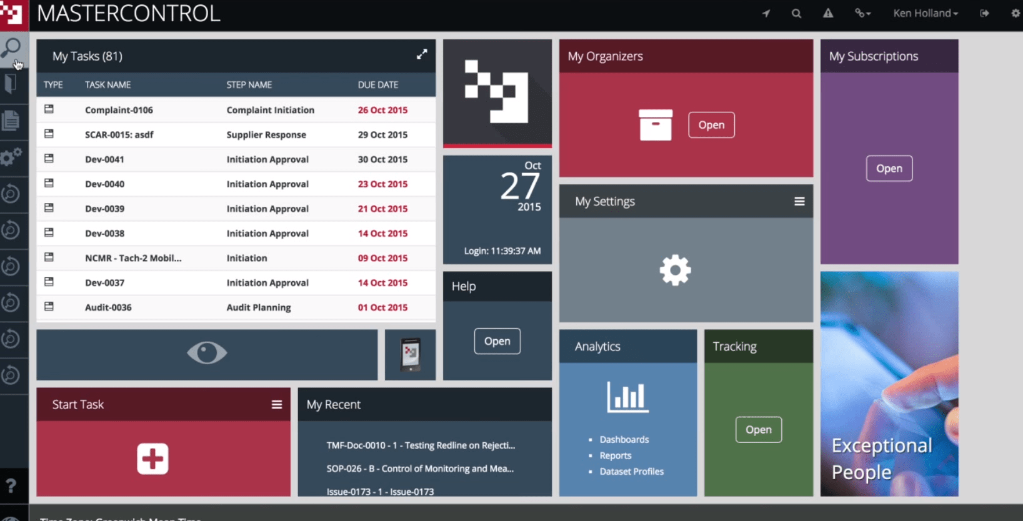The image size is (1023, 521).
Task: Click the type icon for Audit-0036 row
Action: click(49, 307)
